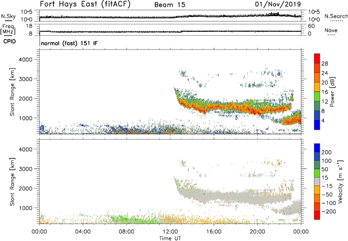Click the "12" label on the power color bar
The height and width of the screenshot is (241, 348).
pyautogui.click(x=325, y=102)
